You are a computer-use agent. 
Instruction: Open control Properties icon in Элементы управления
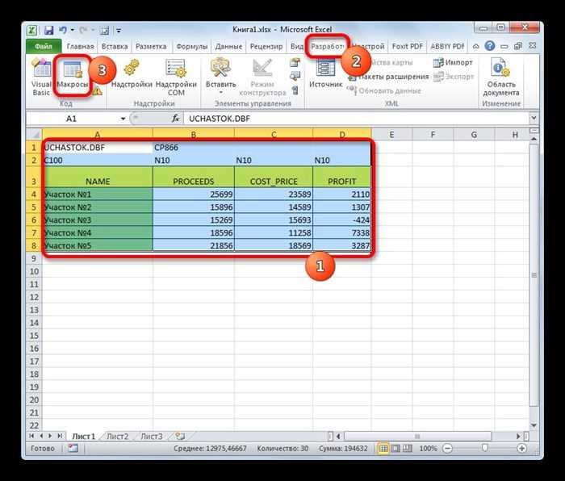coord(295,63)
